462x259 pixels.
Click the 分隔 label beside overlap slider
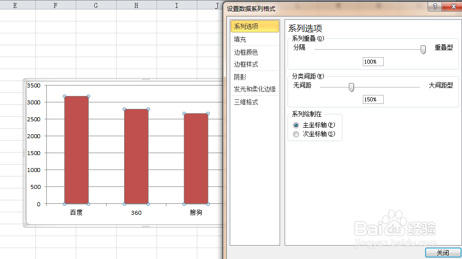300,47
